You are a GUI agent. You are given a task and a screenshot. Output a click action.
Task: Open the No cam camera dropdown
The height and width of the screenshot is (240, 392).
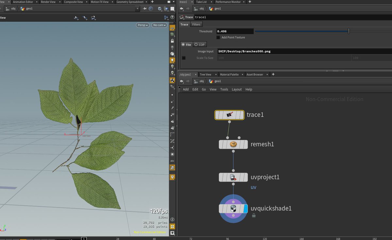pyautogui.click(x=159, y=25)
